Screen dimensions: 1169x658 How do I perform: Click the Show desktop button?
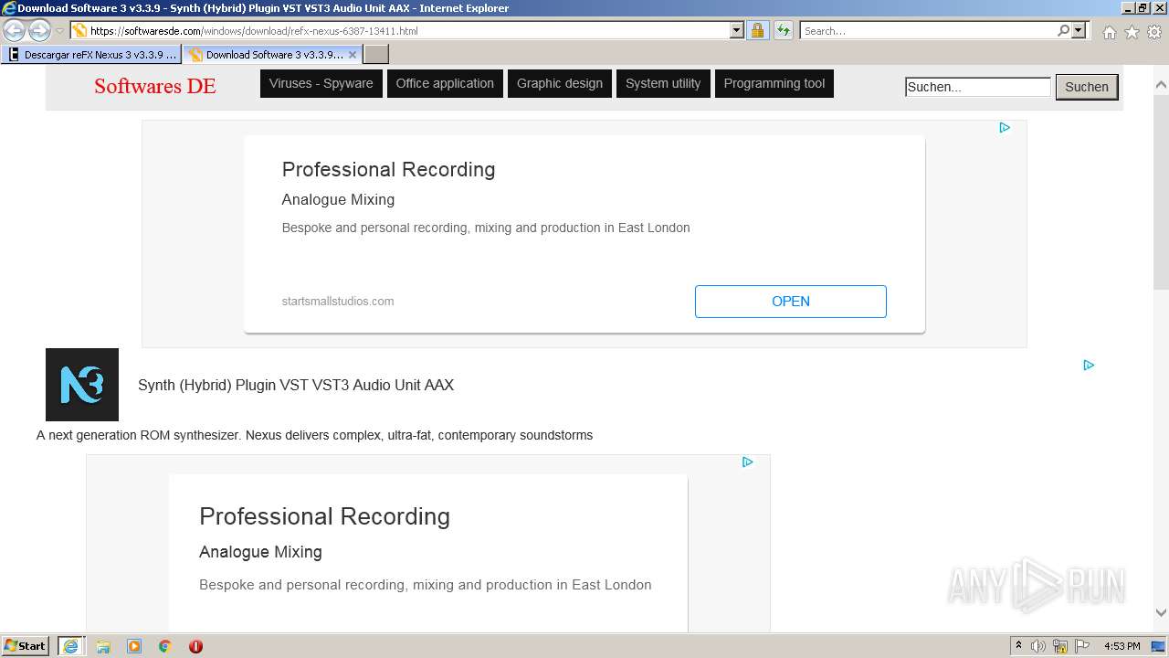coord(1159,646)
